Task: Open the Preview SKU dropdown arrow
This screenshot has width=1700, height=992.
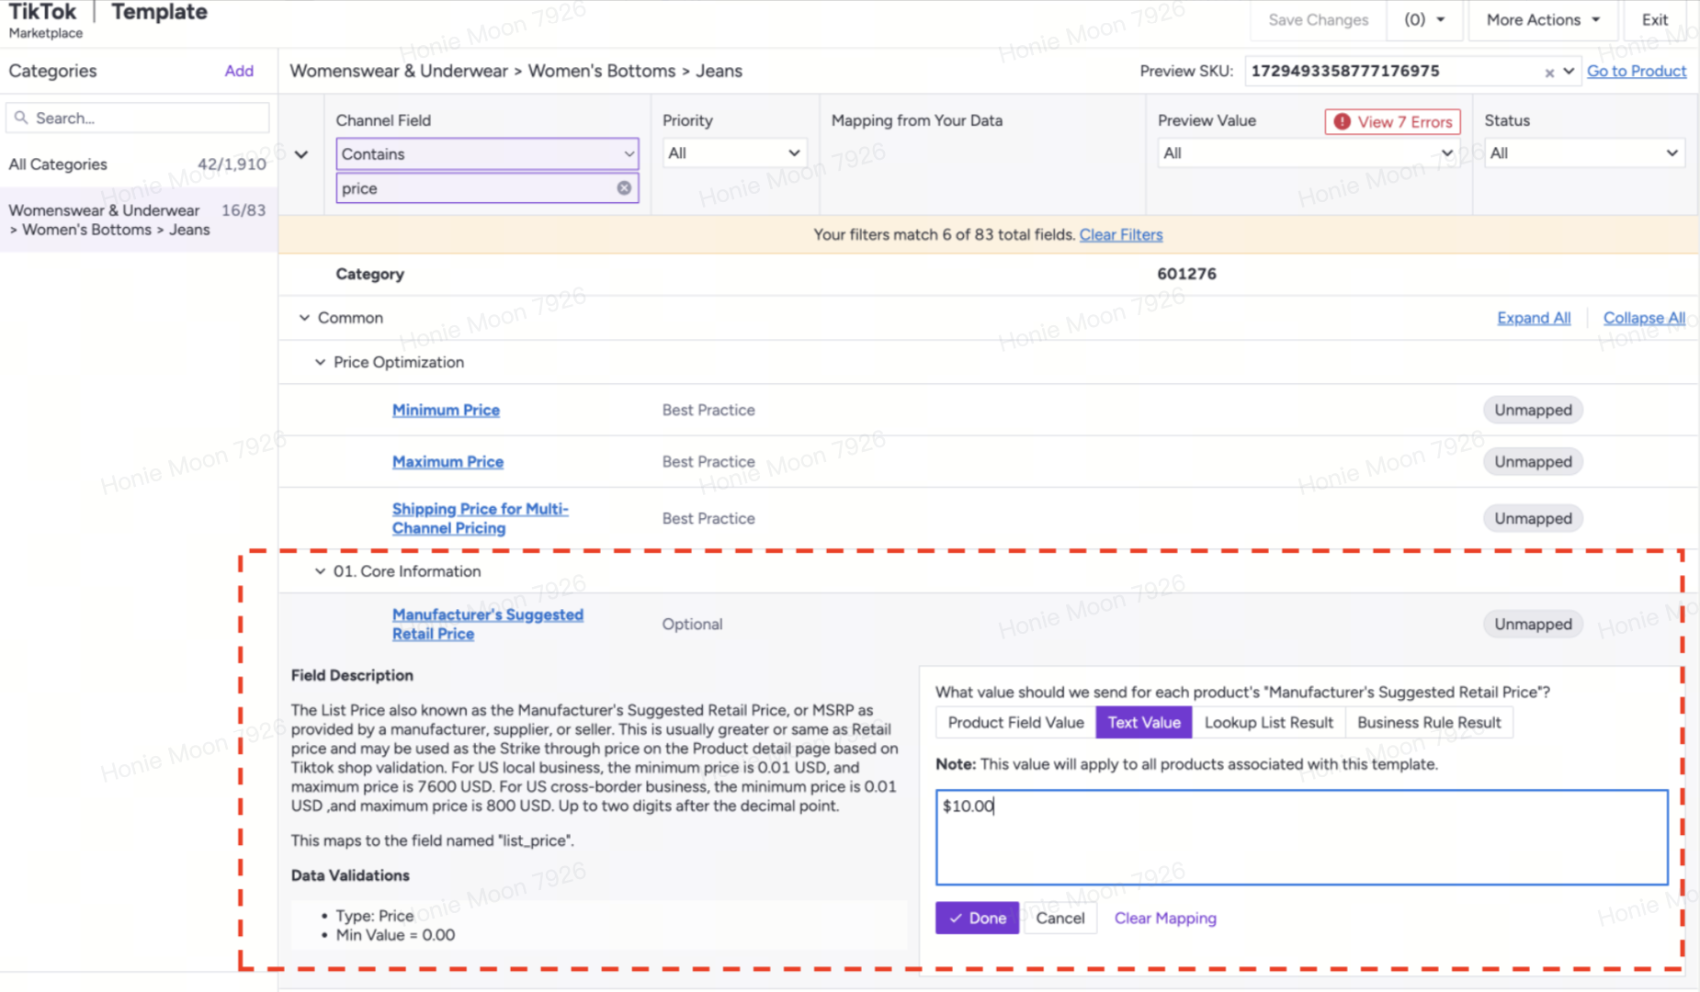Action: tap(1569, 72)
